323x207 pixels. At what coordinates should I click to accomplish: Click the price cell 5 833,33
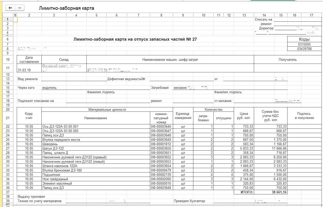pyautogui.click(x=244, y=148)
